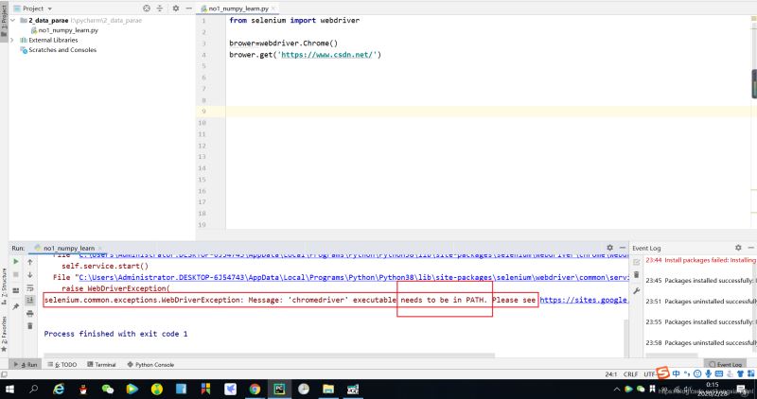
Task: Open Windows Start menu
Action: click(9, 389)
